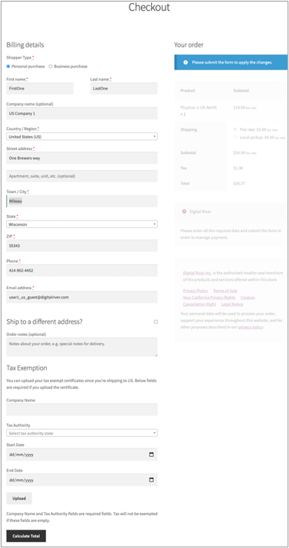Image resolution: width=289 pixels, height=548 pixels.
Task: Select the Digital River payment radio
Action: click(x=184, y=211)
